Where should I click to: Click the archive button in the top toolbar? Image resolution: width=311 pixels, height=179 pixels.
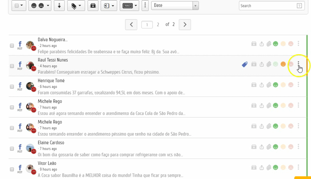(x=93, y=6)
